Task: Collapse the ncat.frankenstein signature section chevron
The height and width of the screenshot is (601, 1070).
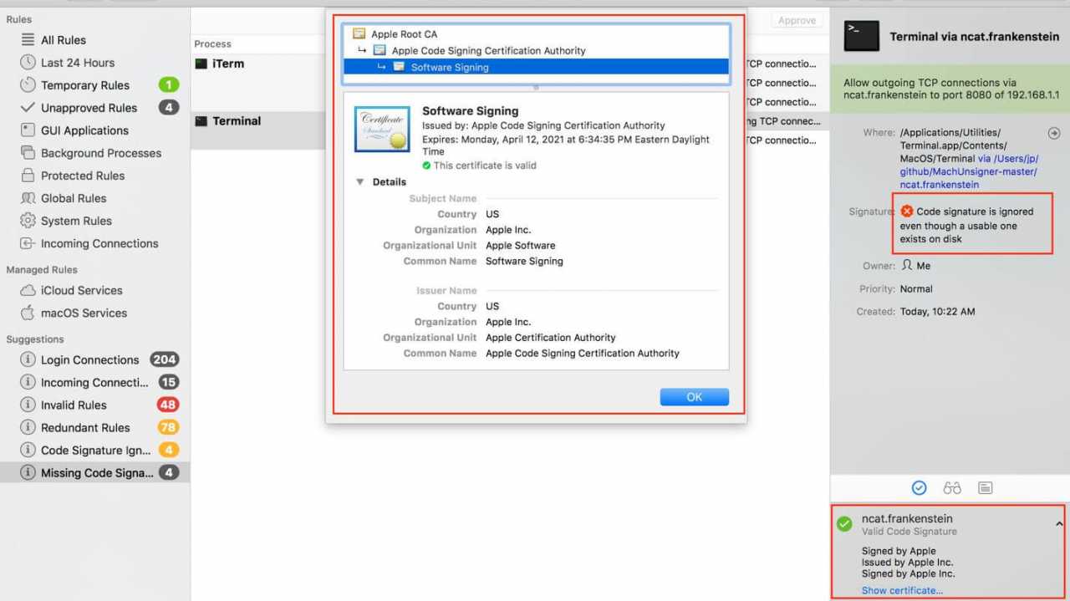Action: [1059, 524]
